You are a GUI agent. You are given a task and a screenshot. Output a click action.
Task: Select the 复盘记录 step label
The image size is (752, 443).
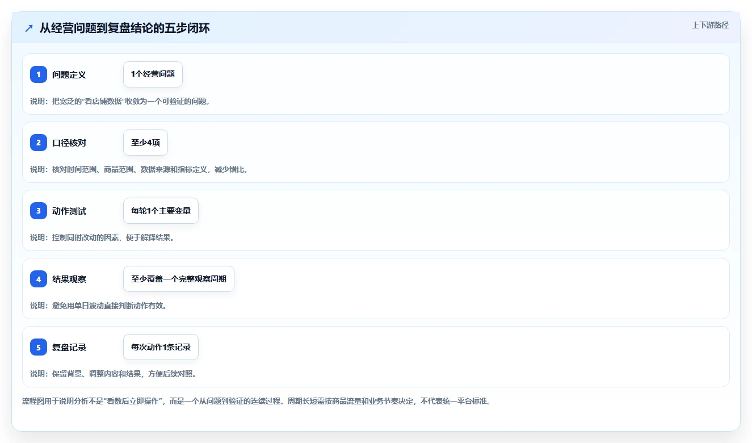point(69,347)
